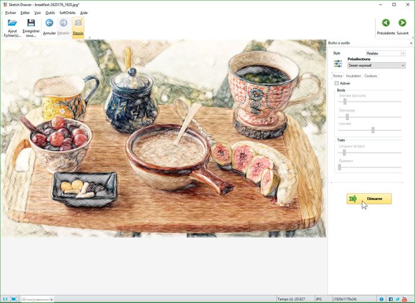Expand the Présélections dropdown Dessin expressif
Image resolution: width=415 pixels, height=303 pixels.
pos(376,65)
